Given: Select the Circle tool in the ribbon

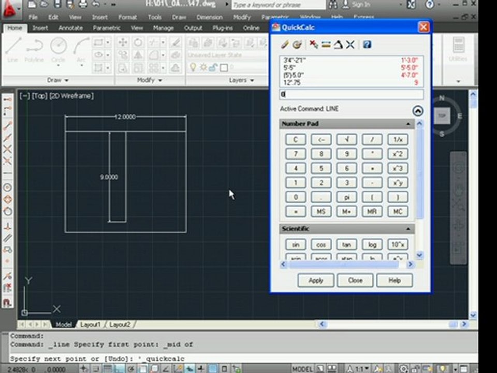Looking at the screenshot, I should pyautogui.click(x=59, y=49).
